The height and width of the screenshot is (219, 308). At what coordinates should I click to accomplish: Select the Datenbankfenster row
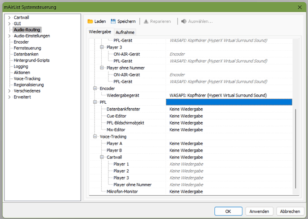tap(123, 109)
